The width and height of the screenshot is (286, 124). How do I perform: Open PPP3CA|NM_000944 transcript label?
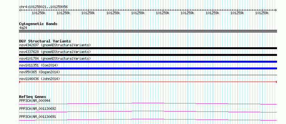35,101
